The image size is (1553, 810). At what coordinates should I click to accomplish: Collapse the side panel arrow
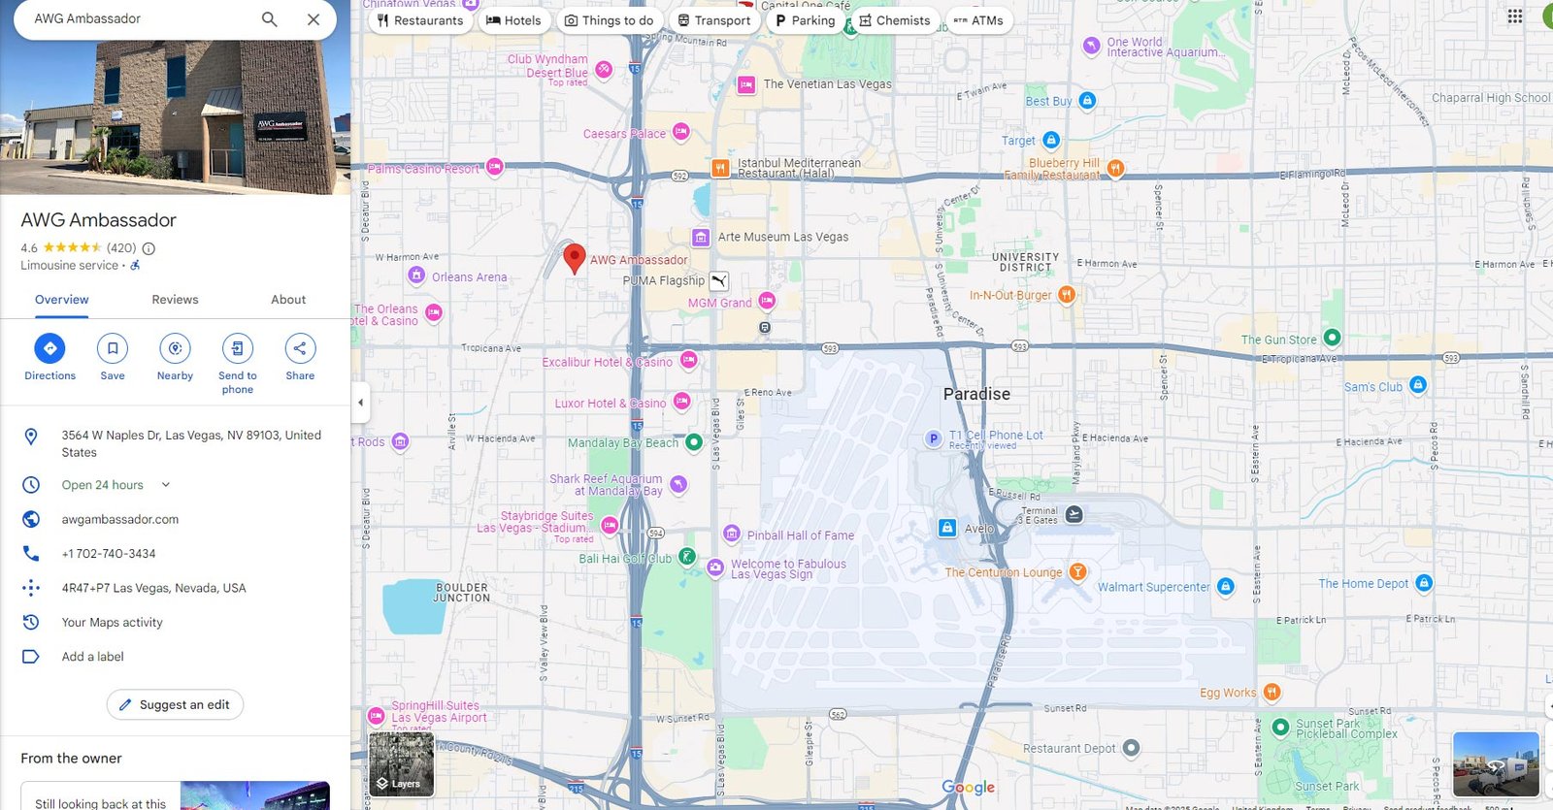(361, 403)
